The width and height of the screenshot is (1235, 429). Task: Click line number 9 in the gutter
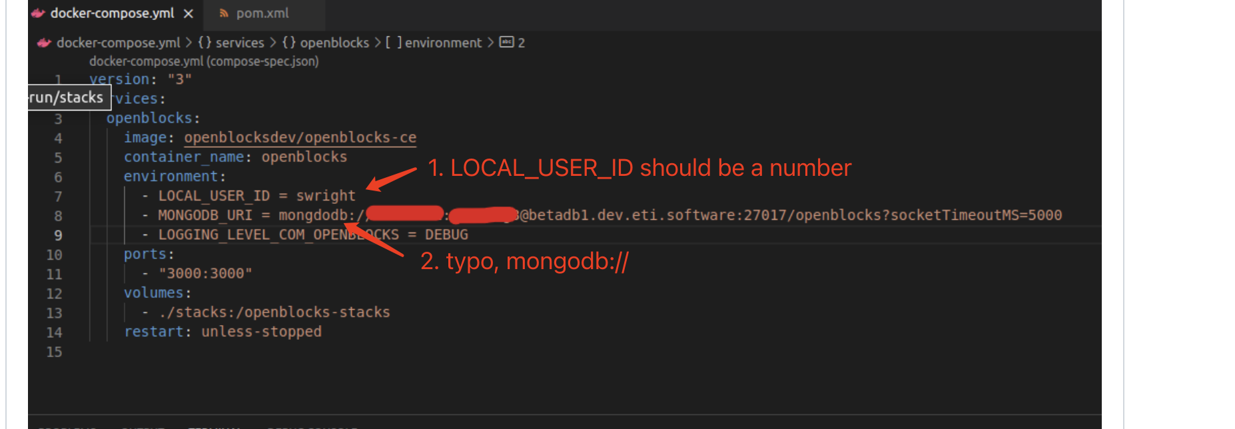point(57,234)
